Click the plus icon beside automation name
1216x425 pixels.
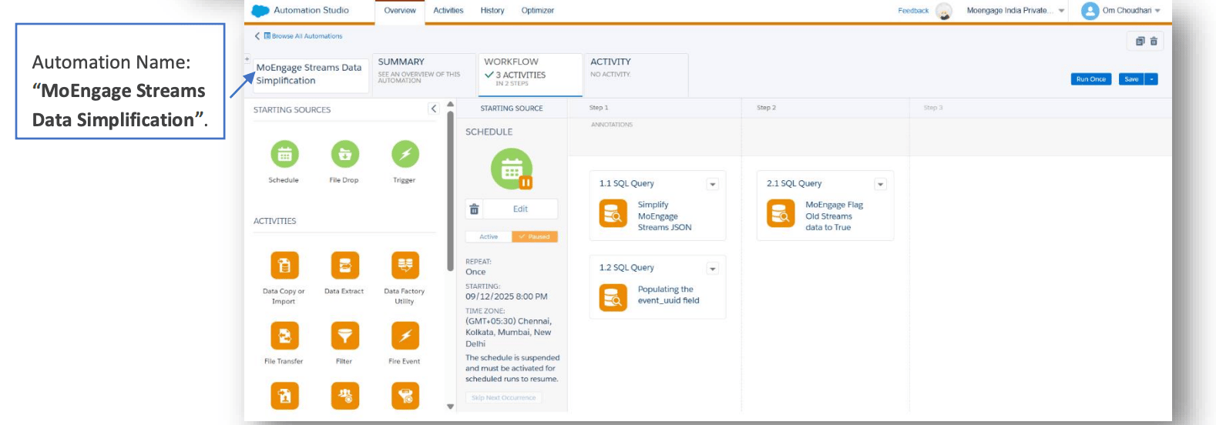(x=247, y=59)
